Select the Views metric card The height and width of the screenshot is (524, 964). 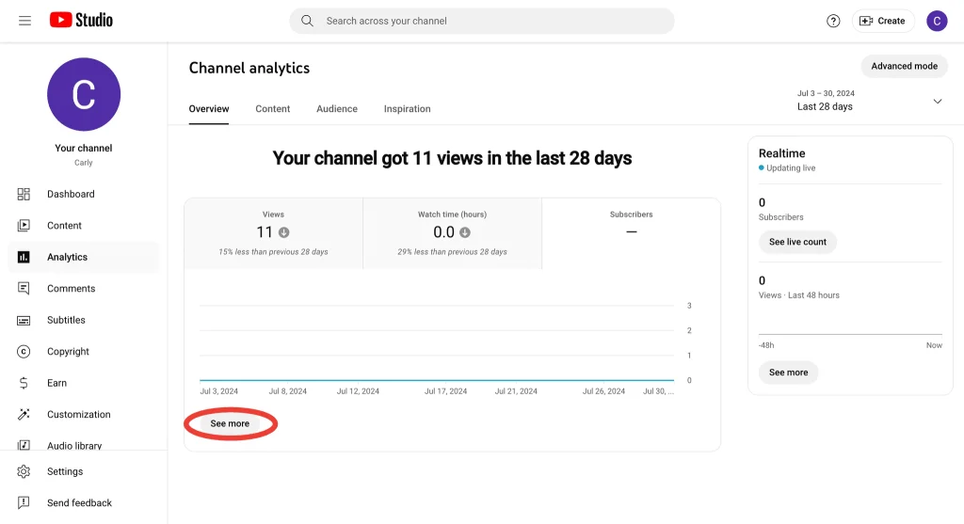tap(273, 233)
